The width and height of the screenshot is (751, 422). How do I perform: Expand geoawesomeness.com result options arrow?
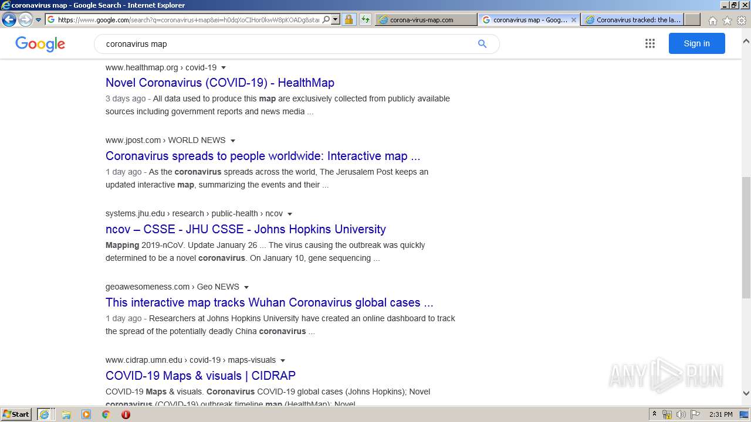(246, 287)
